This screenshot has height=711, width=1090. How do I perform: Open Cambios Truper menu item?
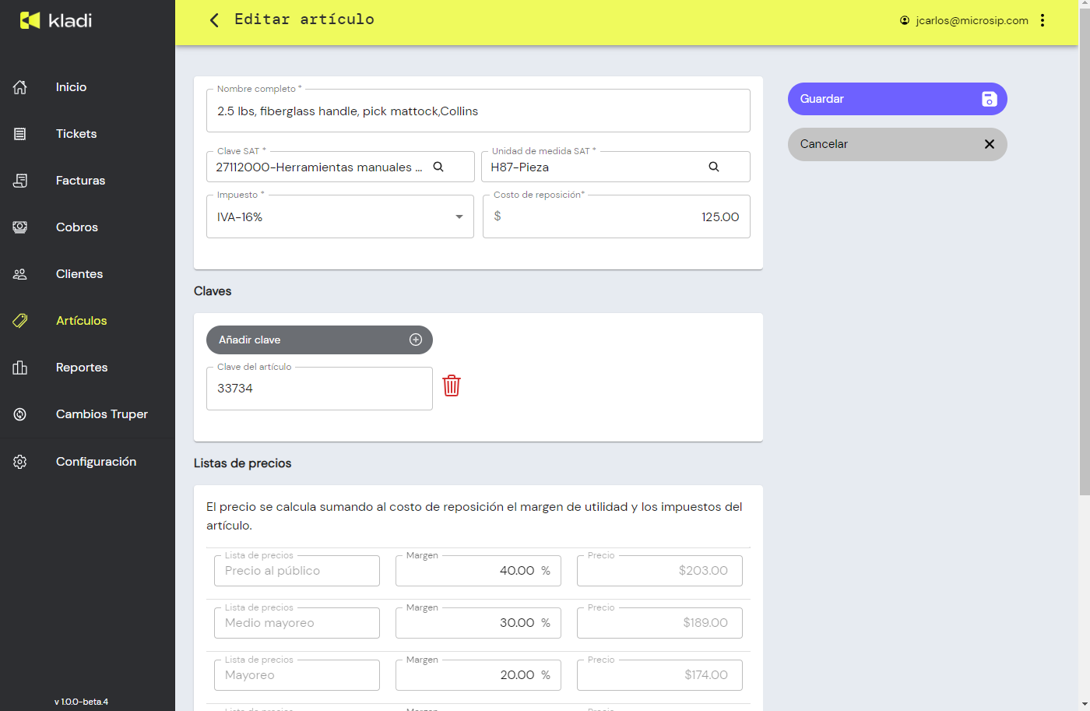pyautogui.click(x=101, y=414)
